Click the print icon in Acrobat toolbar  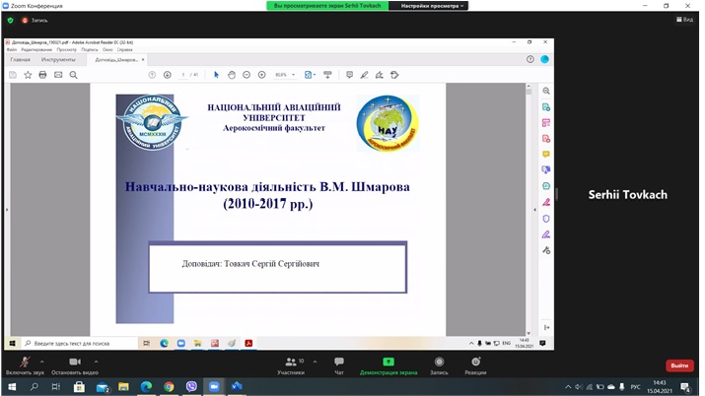pyautogui.click(x=42, y=75)
